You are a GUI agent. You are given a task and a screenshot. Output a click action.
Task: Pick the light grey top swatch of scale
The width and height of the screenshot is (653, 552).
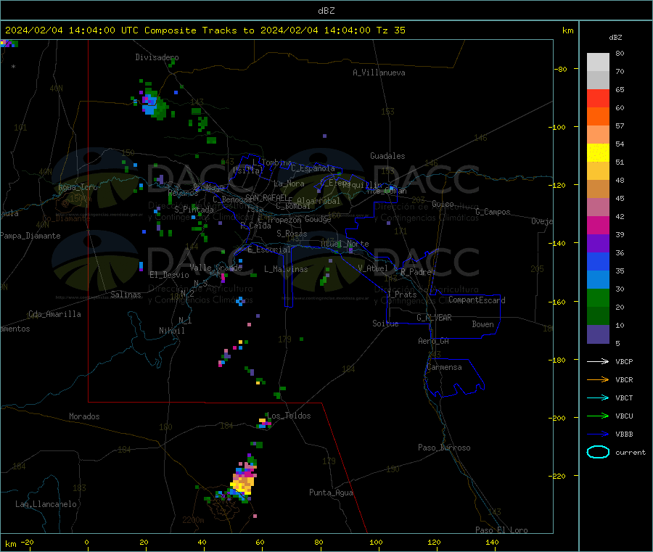(x=598, y=62)
